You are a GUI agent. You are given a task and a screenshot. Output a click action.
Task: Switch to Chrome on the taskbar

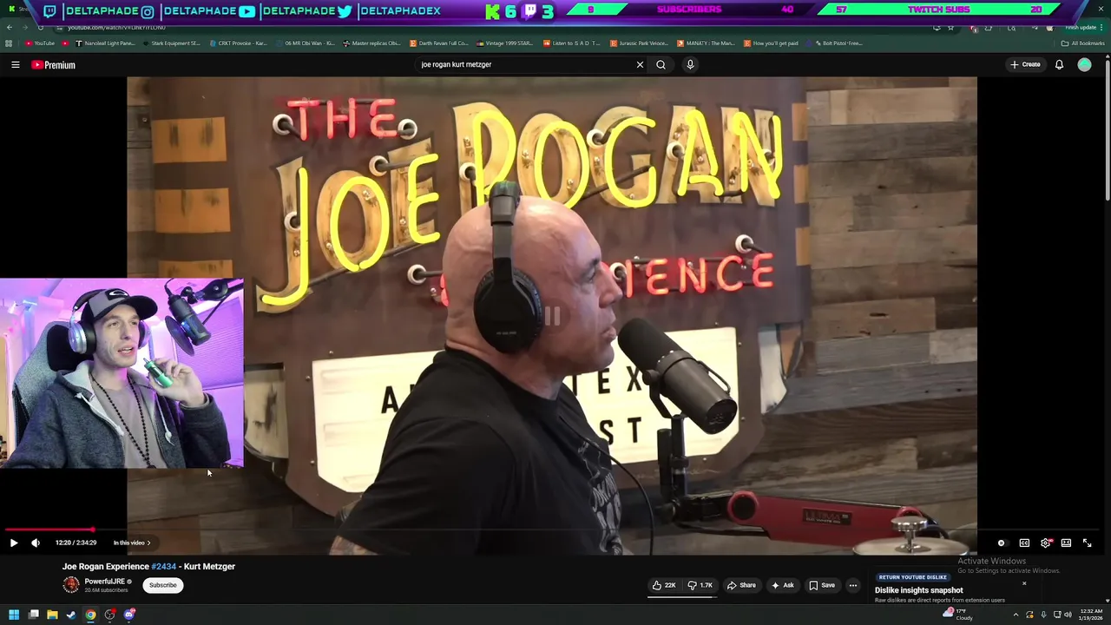[90, 615]
